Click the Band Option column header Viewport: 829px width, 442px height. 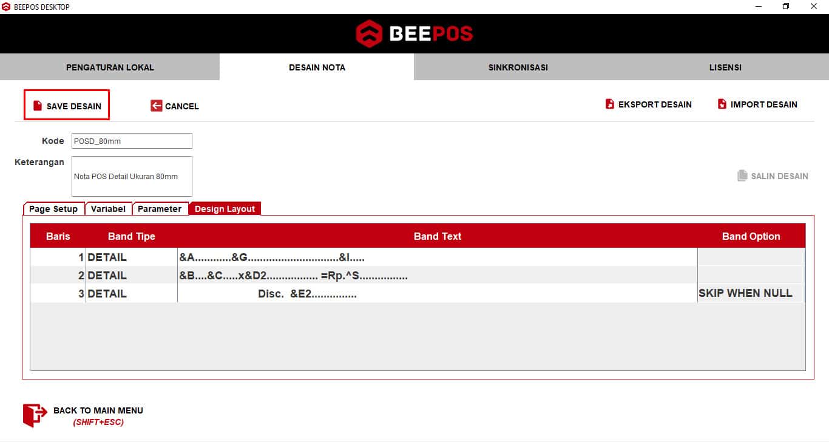(x=751, y=236)
